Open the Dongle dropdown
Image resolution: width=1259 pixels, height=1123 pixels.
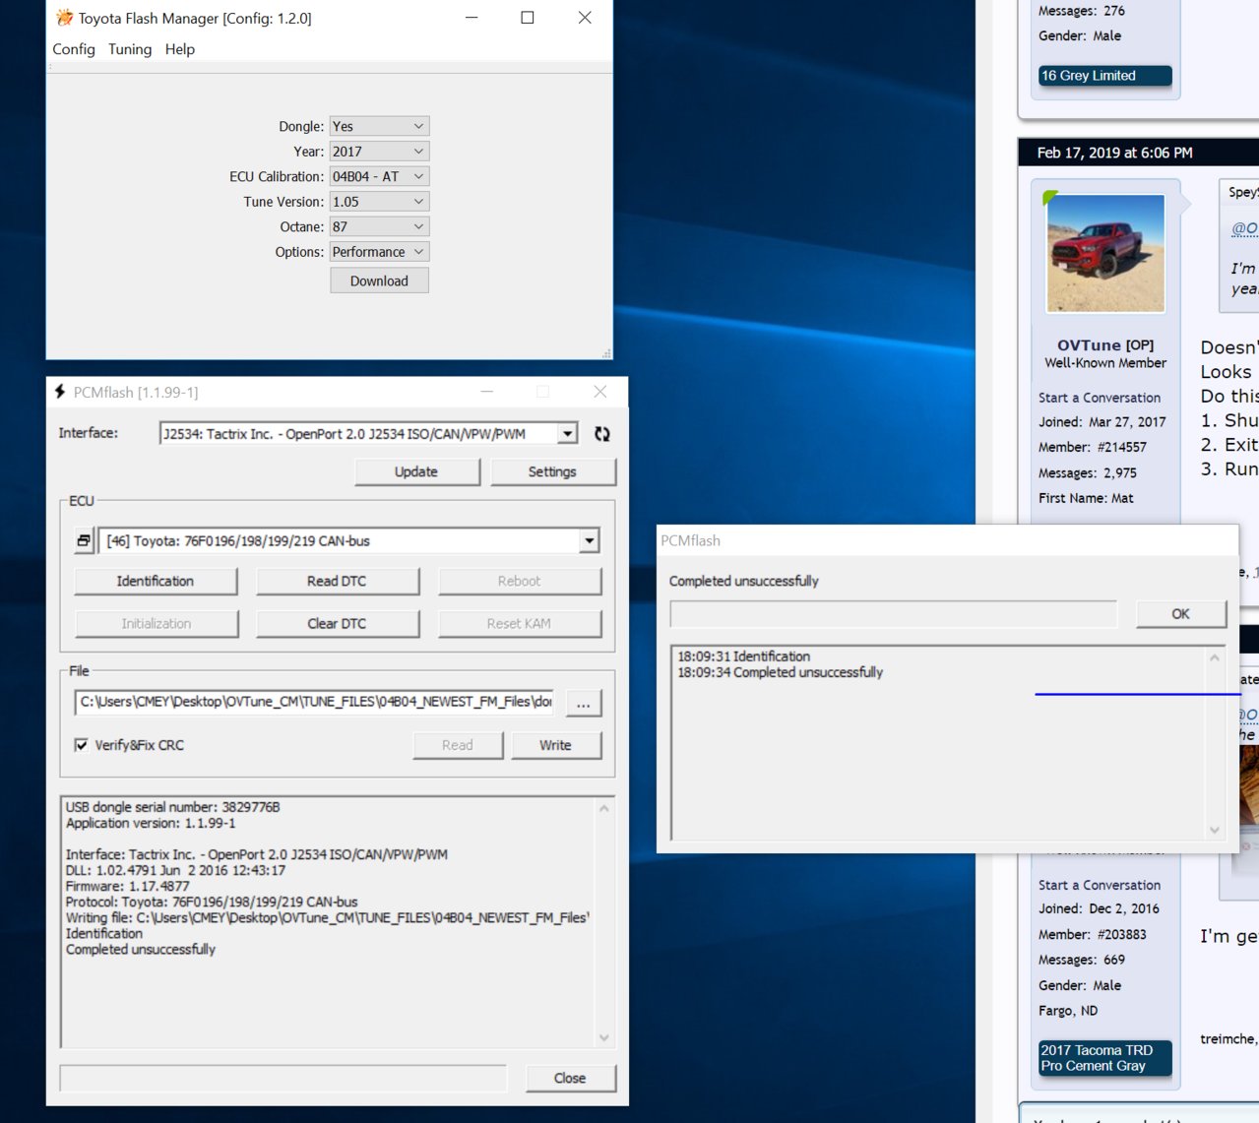pos(379,126)
